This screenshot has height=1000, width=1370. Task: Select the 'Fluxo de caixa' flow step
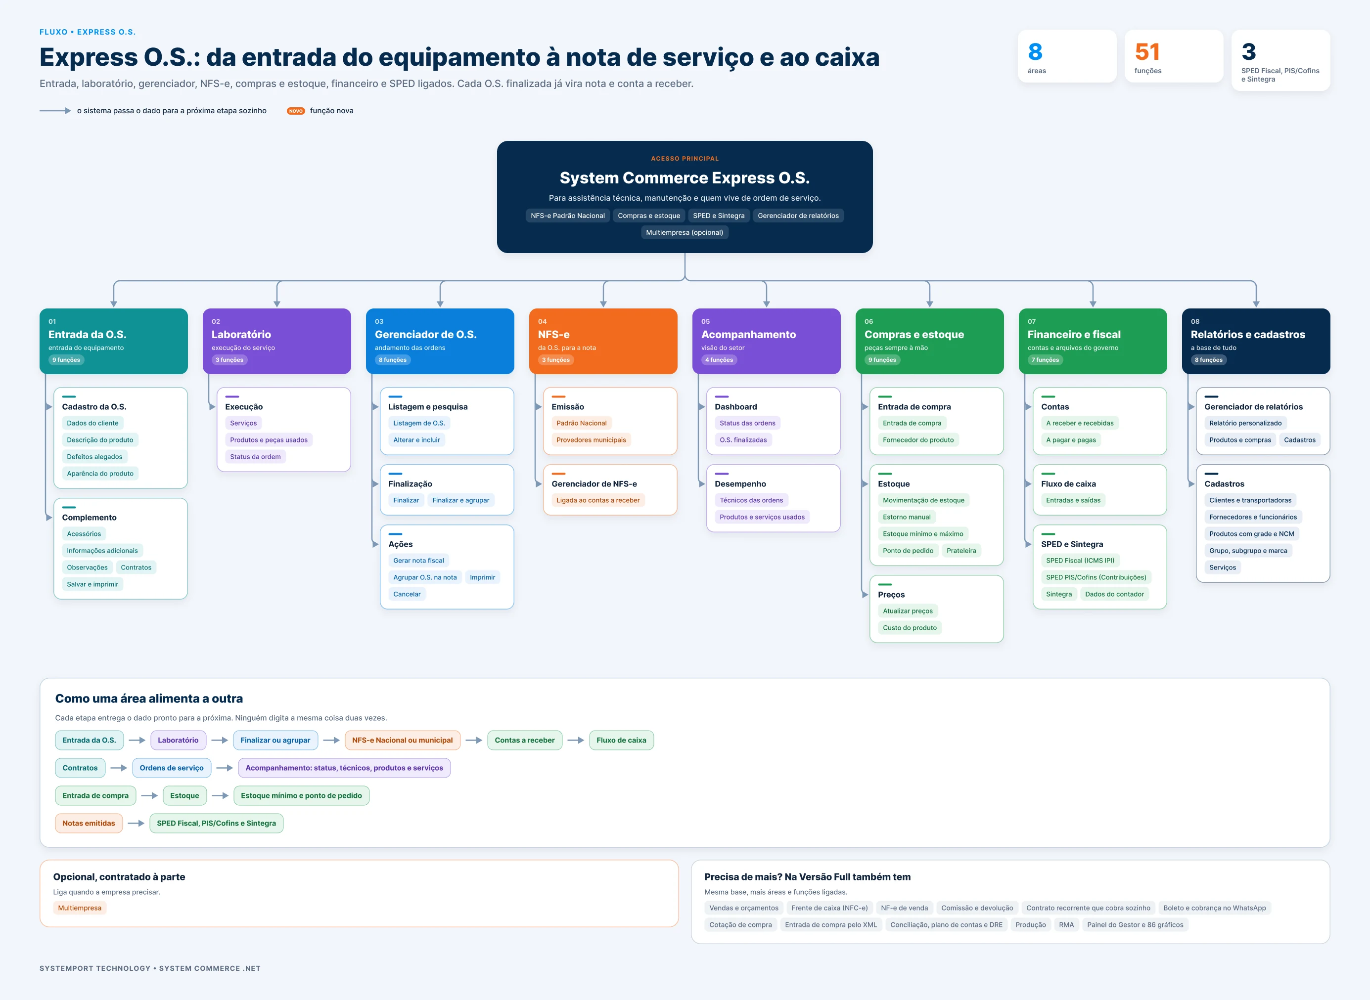621,740
